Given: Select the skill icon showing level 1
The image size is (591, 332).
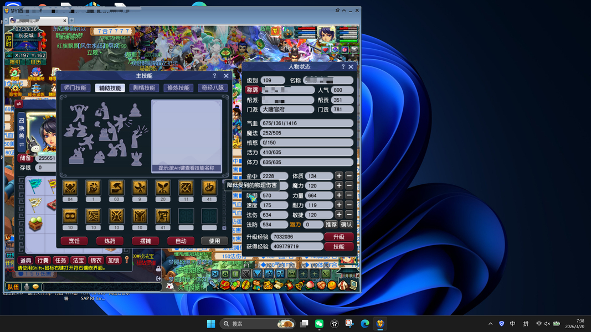Looking at the screenshot, I should point(93,188).
